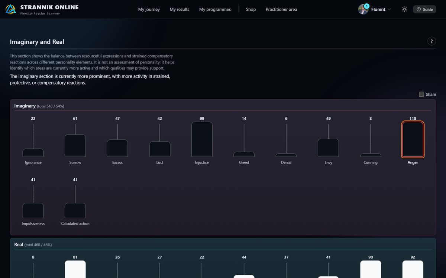Click the Impulsiveness label
This screenshot has width=446, height=278.
pyautogui.click(x=33, y=224)
